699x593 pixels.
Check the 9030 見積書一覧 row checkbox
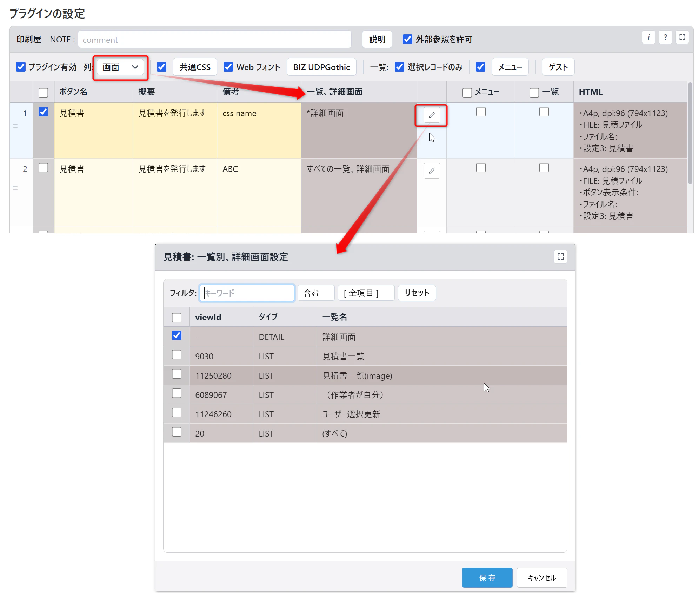pyautogui.click(x=177, y=355)
